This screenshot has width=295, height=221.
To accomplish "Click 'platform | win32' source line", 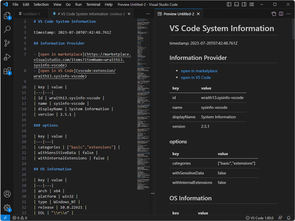I will pos(56,196).
